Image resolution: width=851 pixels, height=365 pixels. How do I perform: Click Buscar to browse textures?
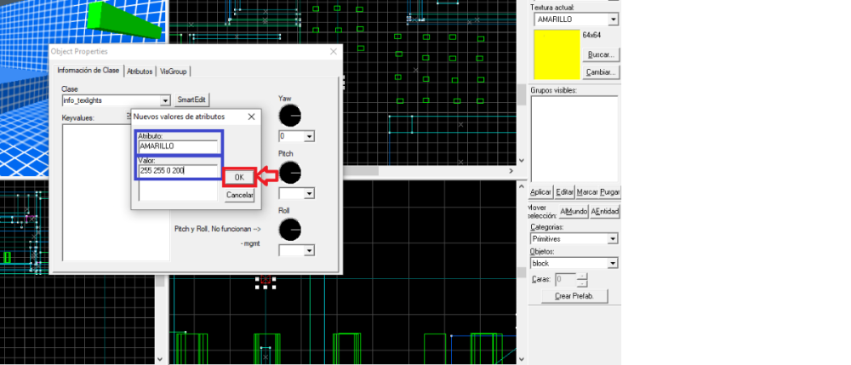(601, 54)
